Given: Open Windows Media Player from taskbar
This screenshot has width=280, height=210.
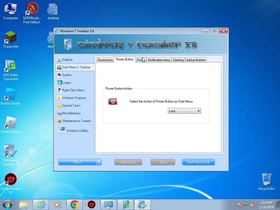Looking at the screenshot, I should (x=57, y=205).
